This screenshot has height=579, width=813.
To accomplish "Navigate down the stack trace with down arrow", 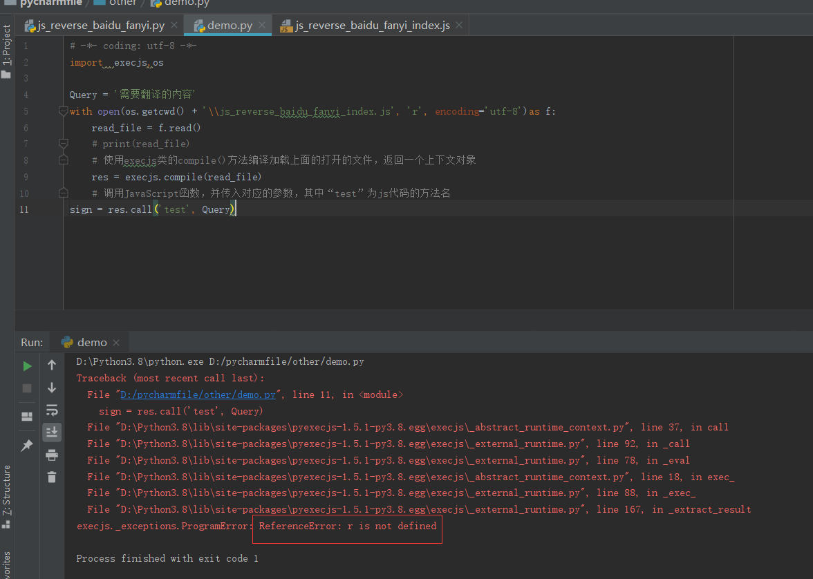I will point(51,388).
